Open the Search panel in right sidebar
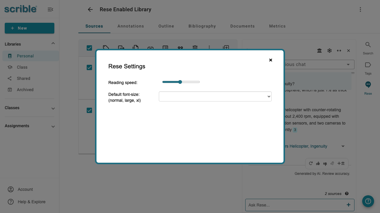Image resolution: width=380 pixels, height=213 pixels. click(x=368, y=47)
